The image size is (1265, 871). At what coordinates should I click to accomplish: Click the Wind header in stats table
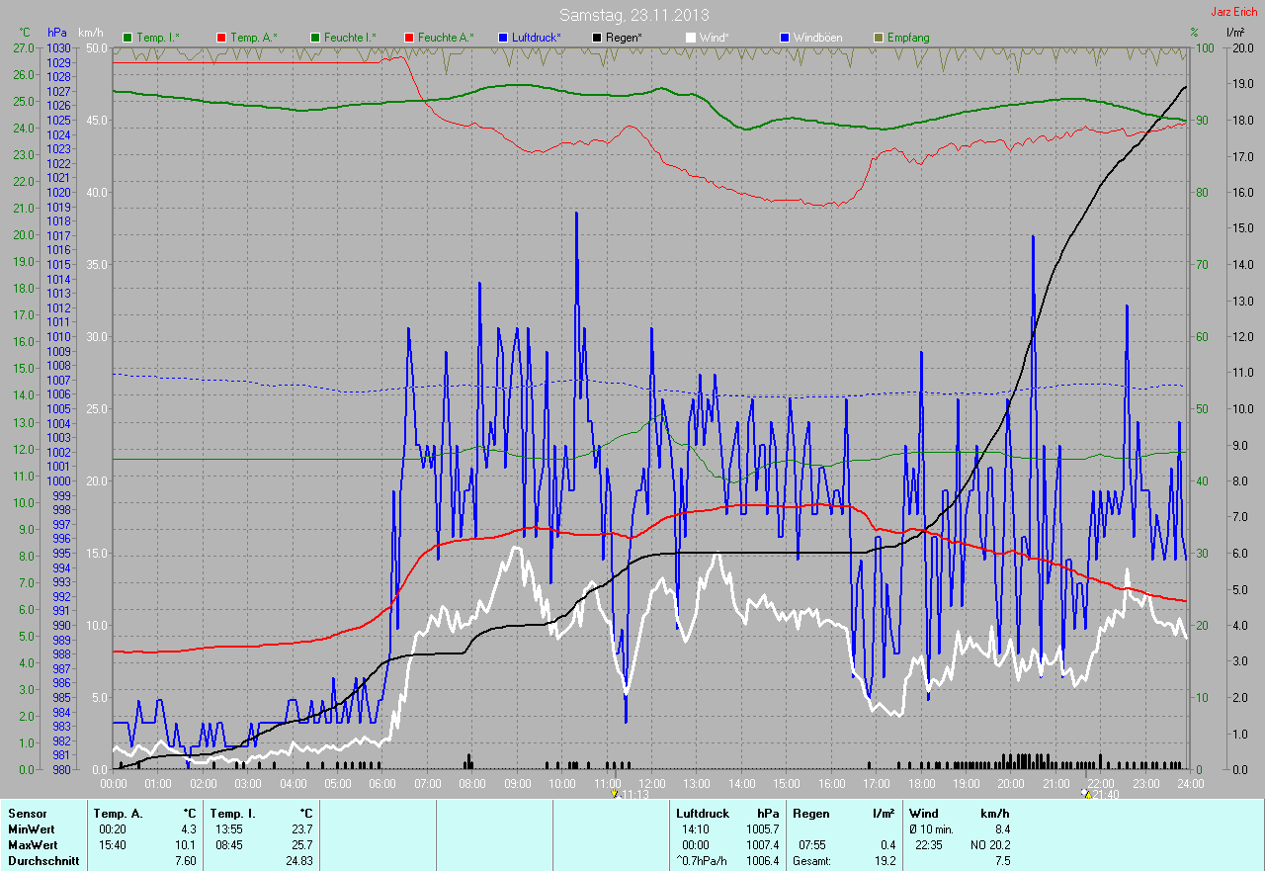coord(923,814)
